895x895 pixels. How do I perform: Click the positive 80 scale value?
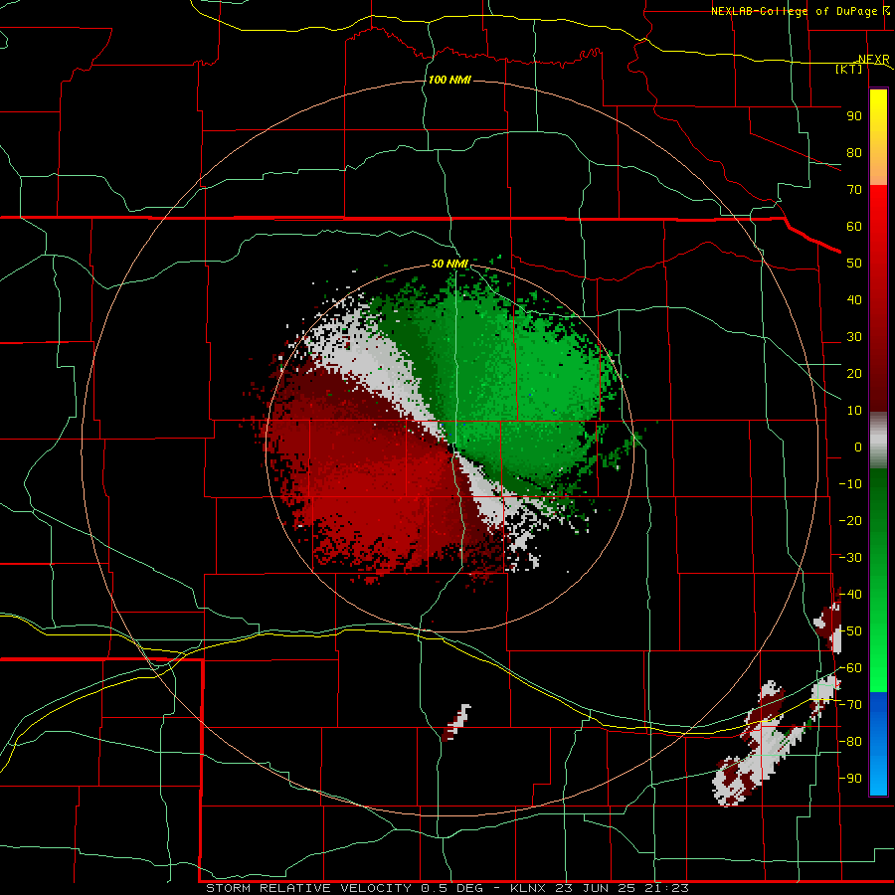[854, 153]
